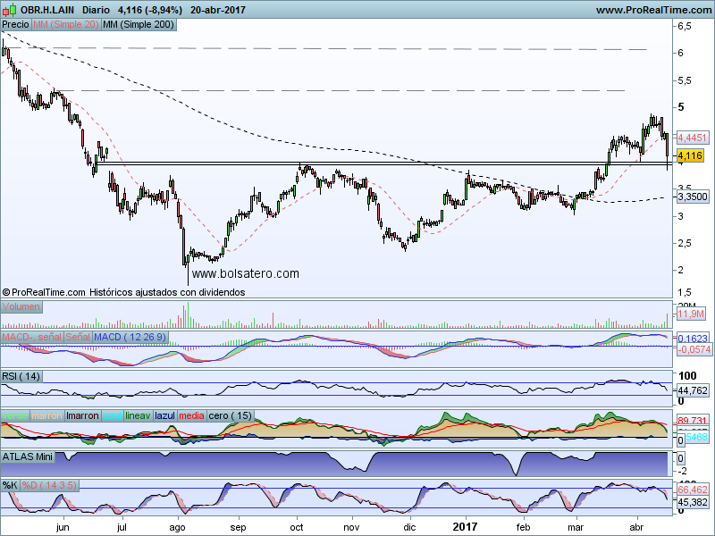Screen dimensions: 715x536
Task: Click the www.bolsatero.com watermark text
Action: coord(246,274)
